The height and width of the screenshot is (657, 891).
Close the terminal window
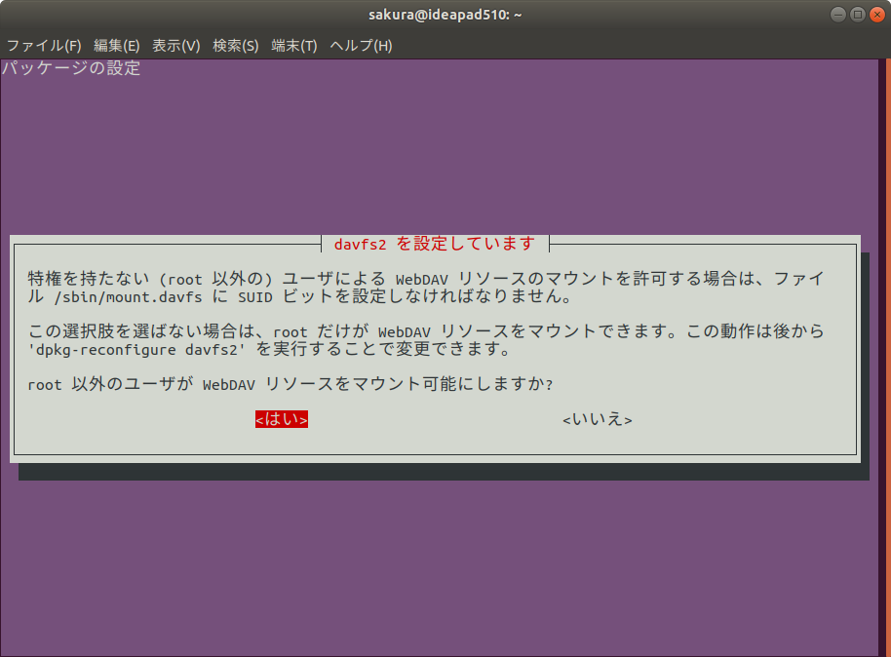(x=874, y=15)
